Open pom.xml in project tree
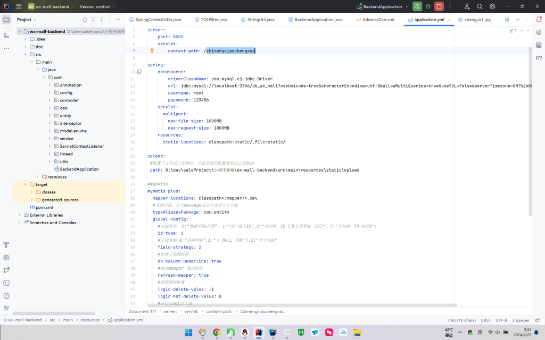 [44, 207]
